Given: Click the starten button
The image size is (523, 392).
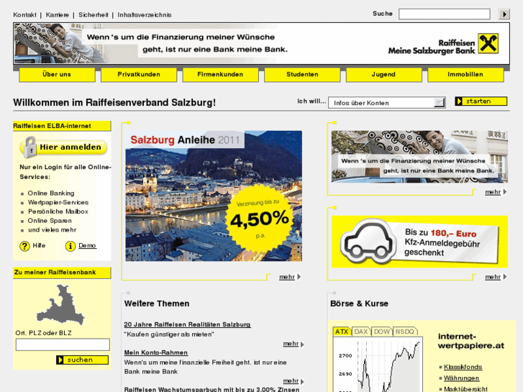Looking at the screenshot, I should [x=481, y=101].
